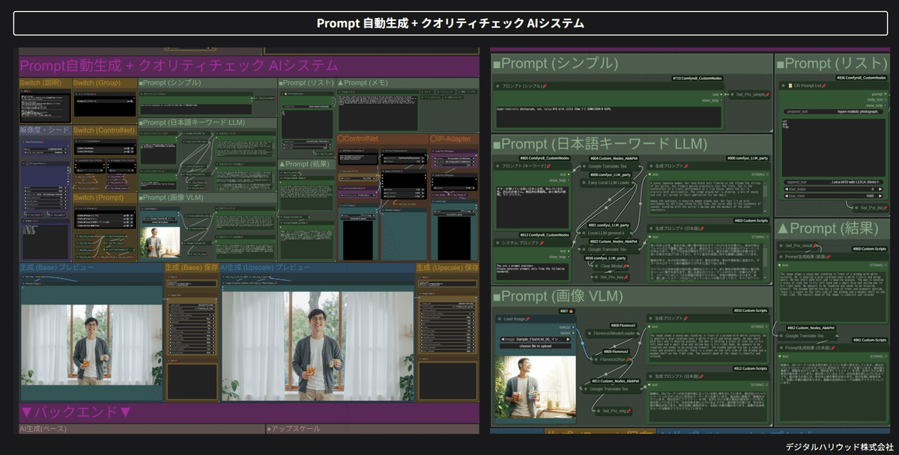Click choose file to upload button
899x455 pixels.
click(x=536, y=346)
